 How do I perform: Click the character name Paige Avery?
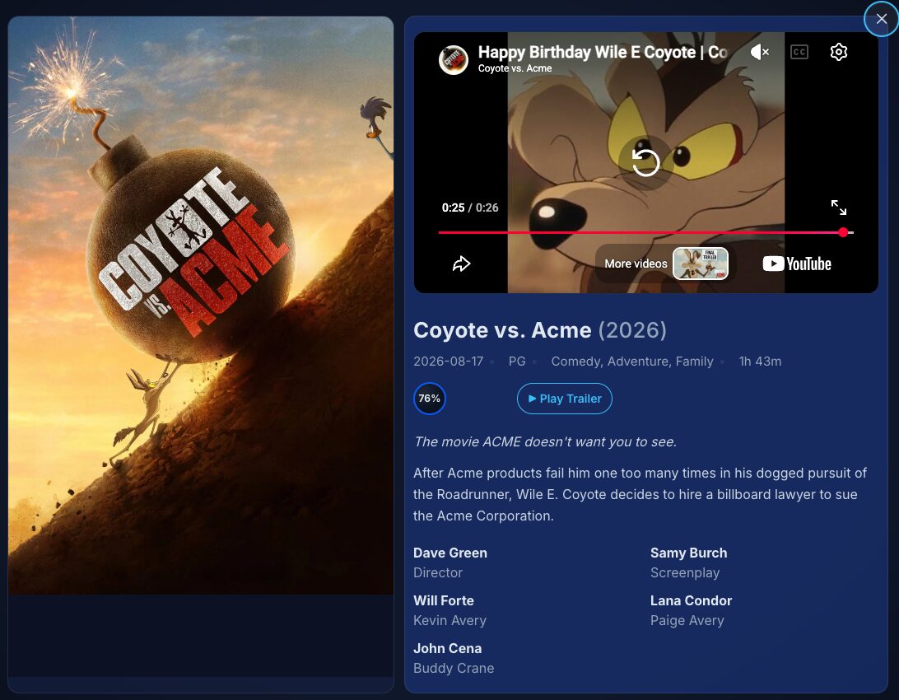coord(687,620)
